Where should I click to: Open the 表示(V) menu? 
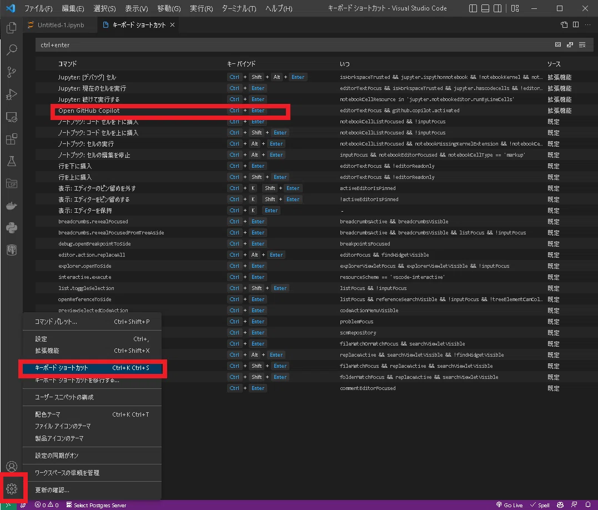click(137, 8)
